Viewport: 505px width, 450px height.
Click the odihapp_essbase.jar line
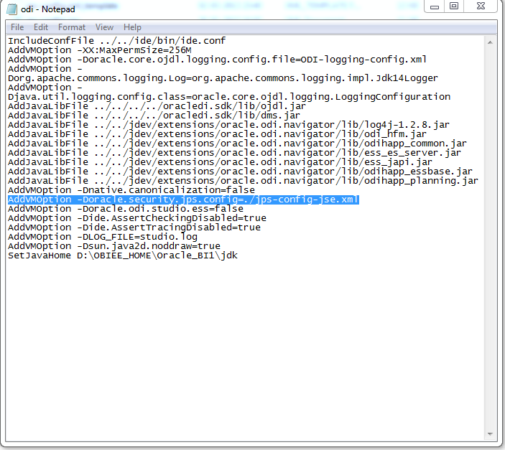click(x=240, y=172)
